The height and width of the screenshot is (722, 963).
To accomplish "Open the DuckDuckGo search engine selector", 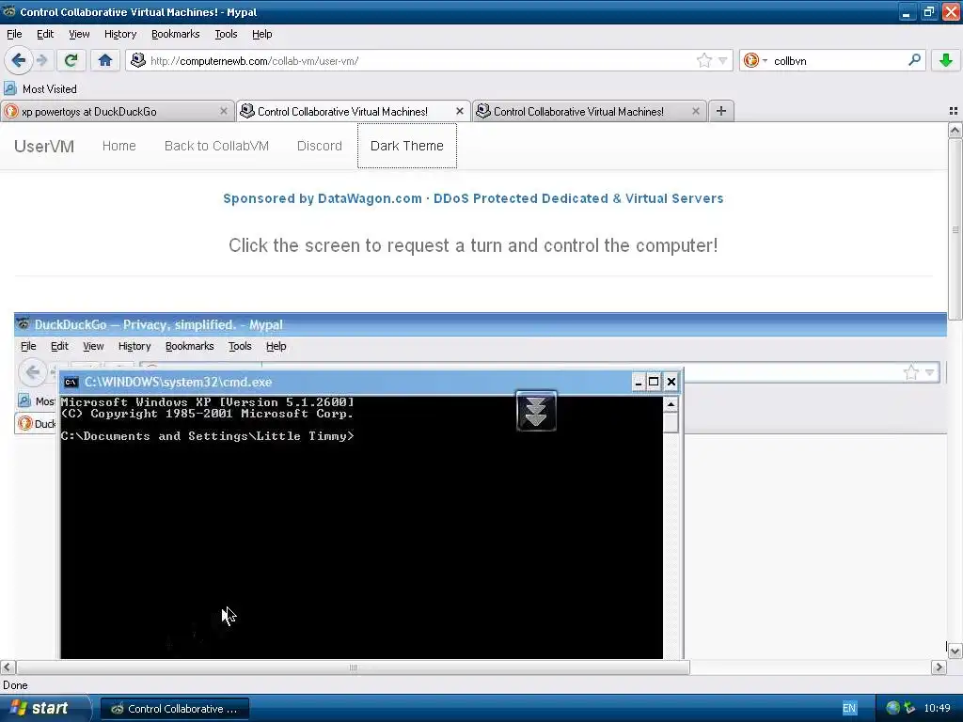I will coord(755,60).
